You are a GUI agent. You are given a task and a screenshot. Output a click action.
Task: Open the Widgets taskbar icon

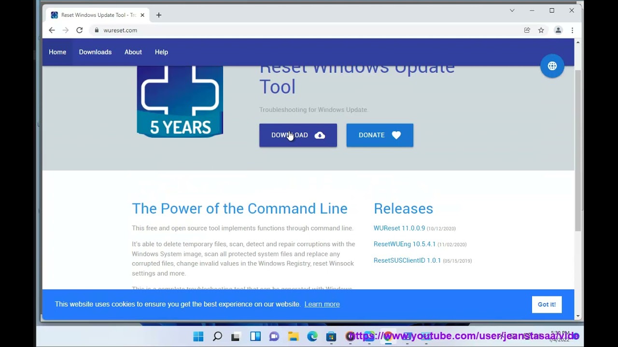255,336
